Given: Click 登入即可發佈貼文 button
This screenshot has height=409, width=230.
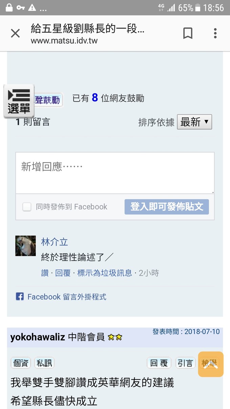Looking at the screenshot, I should pyautogui.click(x=167, y=207).
